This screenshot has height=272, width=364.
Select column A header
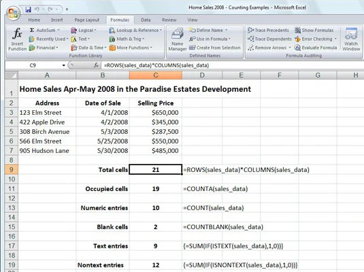[47, 75]
